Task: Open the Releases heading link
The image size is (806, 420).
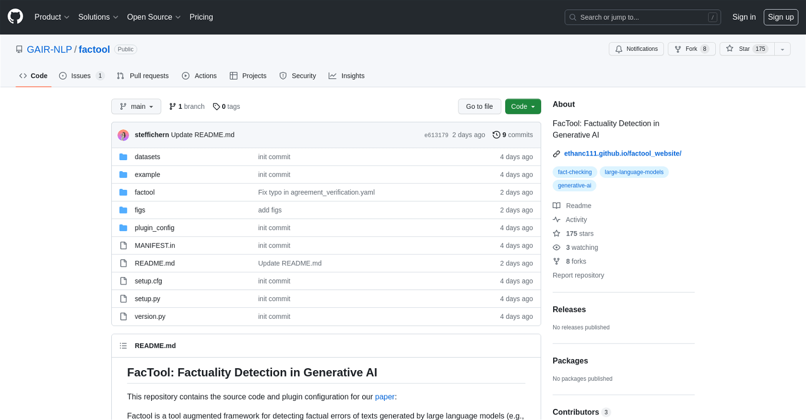Action: 569,310
